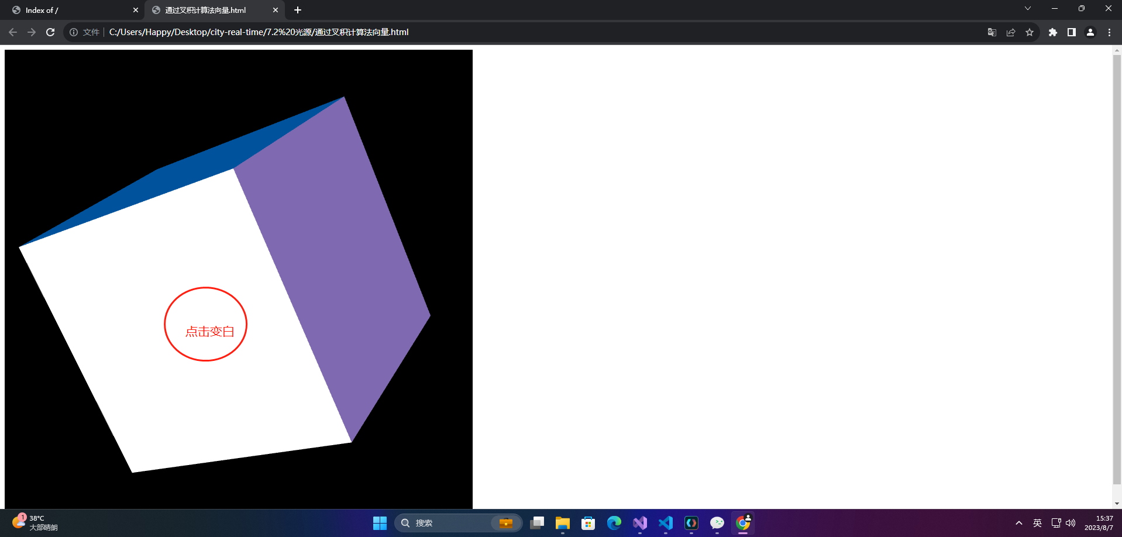Viewport: 1122px width, 537px height.
Task: Close the 通过叉积计算法向量.html tab
Action: [276, 10]
